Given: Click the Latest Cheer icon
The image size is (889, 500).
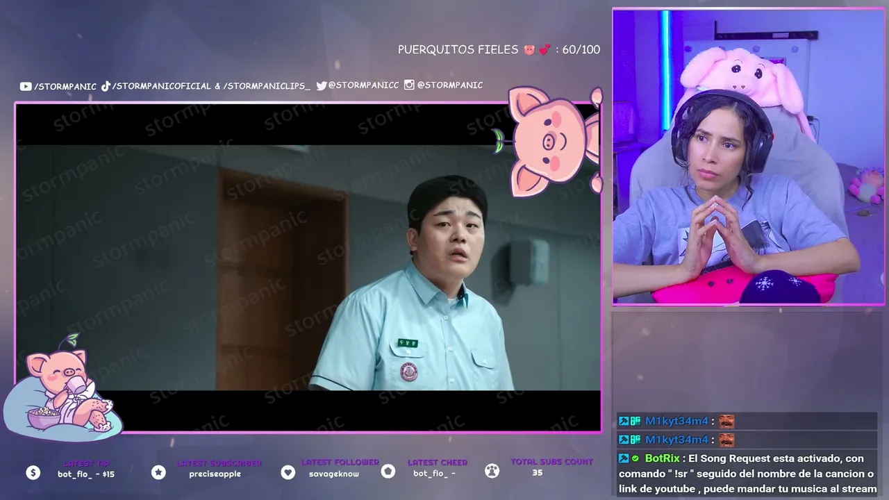Looking at the screenshot, I should [388, 472].
